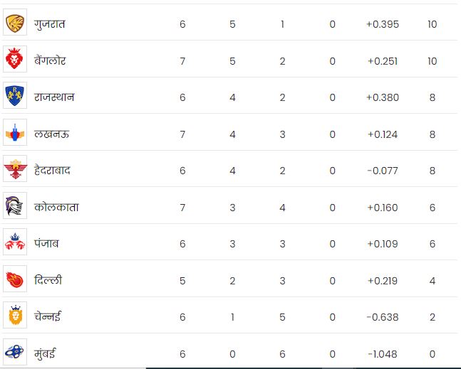
Task: Click the Rajasthan blue shield logo
Action: point(15,97)
